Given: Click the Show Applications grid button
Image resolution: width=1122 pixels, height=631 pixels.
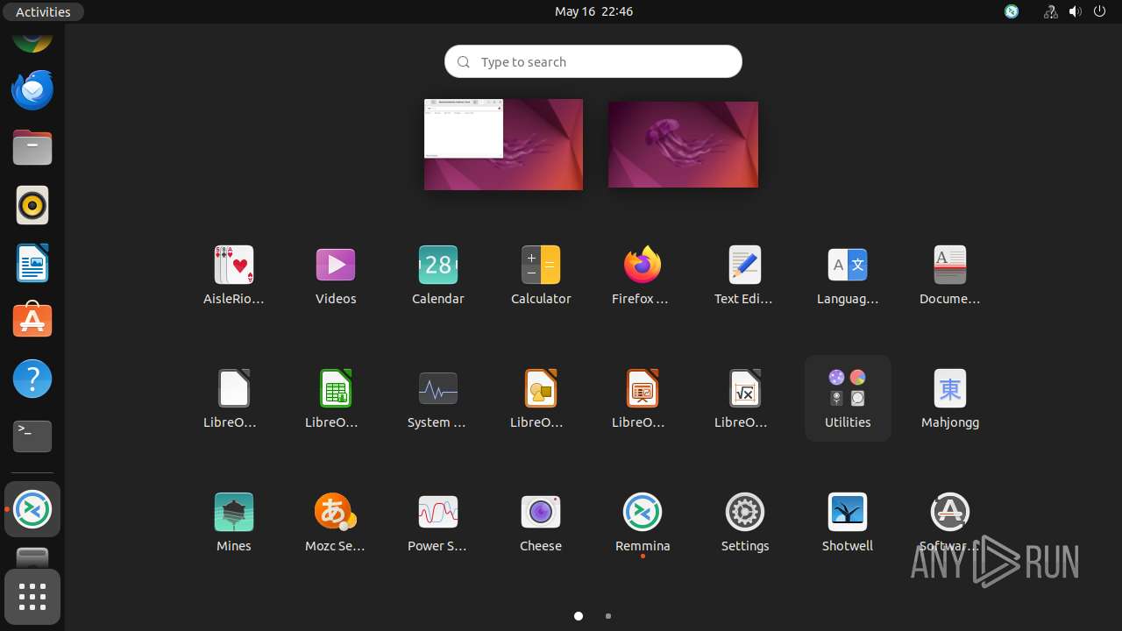Looking at the screenshot, I should pyautogui.click(x=32, y=597).
